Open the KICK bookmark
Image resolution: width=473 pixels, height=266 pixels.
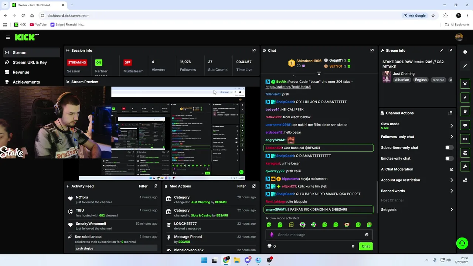pyautogui.click(x=20, y=25)
